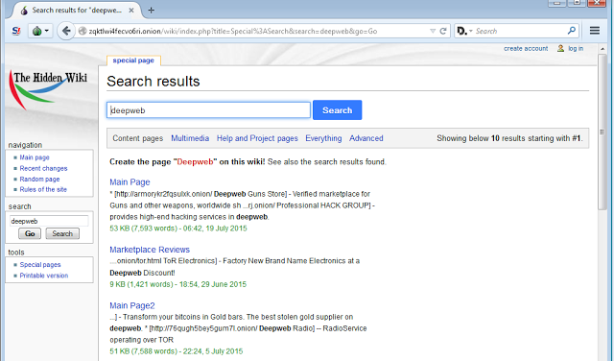This screenshot has width=614, height=361.
Task: Go back with the back arrow button
Action: click(66, 31)
